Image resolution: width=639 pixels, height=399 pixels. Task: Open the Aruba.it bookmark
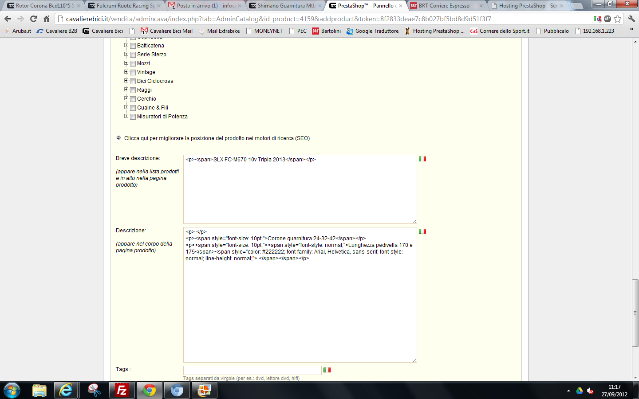pyautogui.click(x=18, y=31)
